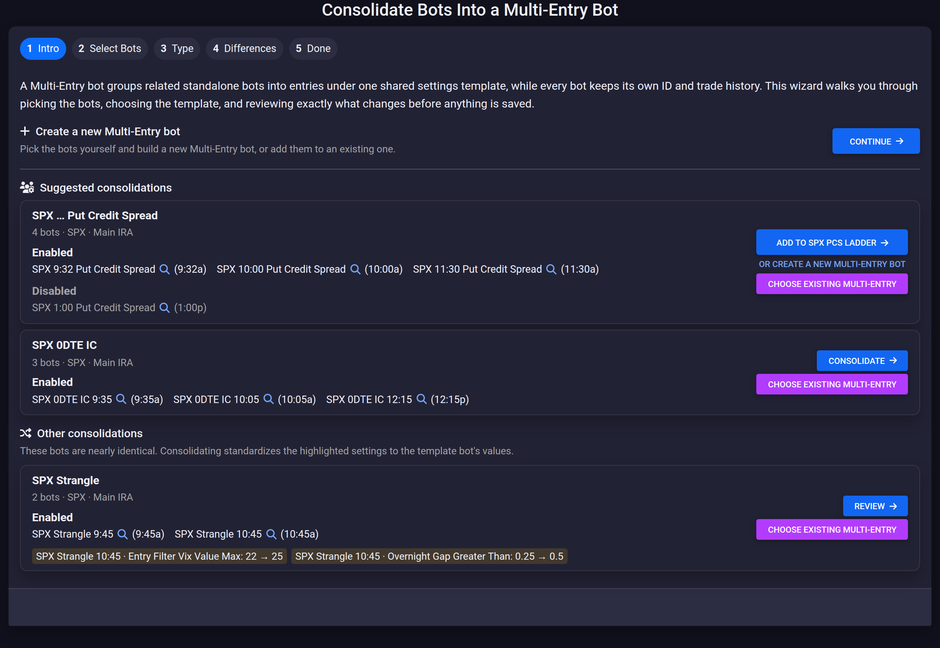The width and height of the screenshot is (940, 648).
Task: Open magnifier for SPX 1:00 Put Credit Spread
Action: pos(164,308)
